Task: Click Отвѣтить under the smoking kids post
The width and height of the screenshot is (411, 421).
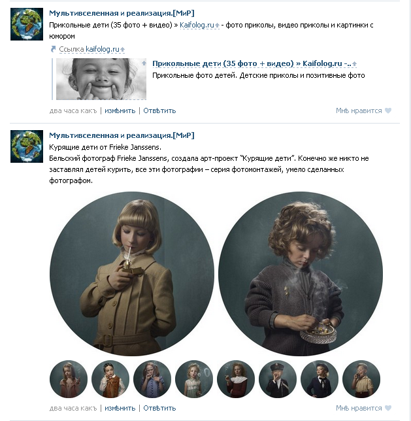Action: [x=159, y=408]
